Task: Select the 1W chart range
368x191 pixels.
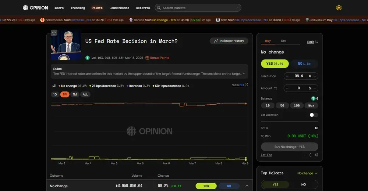Action: point(65,94)
